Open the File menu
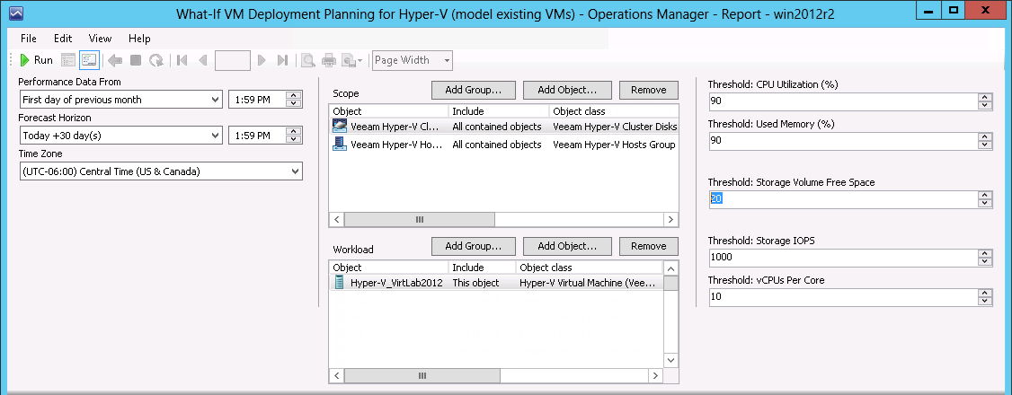 [29, 39]
